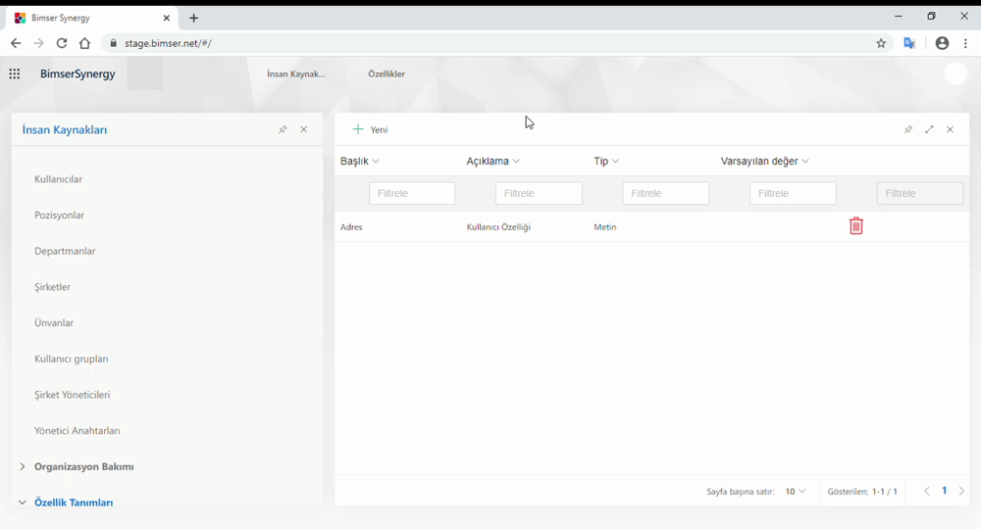Open Kullanıcılar from the side menu

[x=59, y=179]
